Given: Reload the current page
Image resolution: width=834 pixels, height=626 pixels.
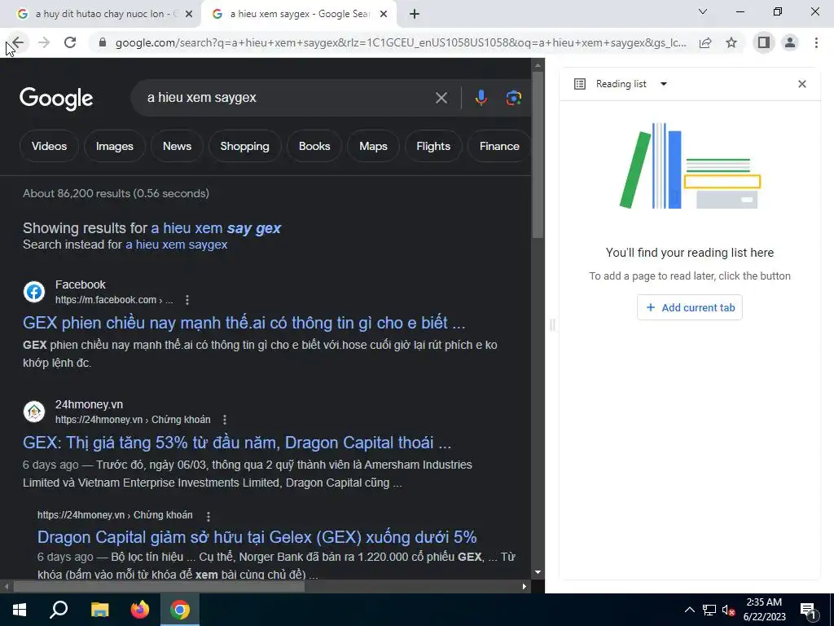Looking at the screenshot, I should 70,42.
